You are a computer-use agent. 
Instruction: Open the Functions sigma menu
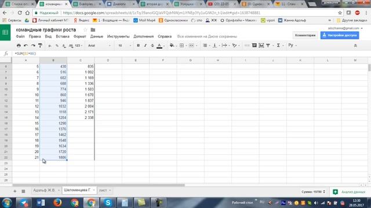tap(279, 46)
